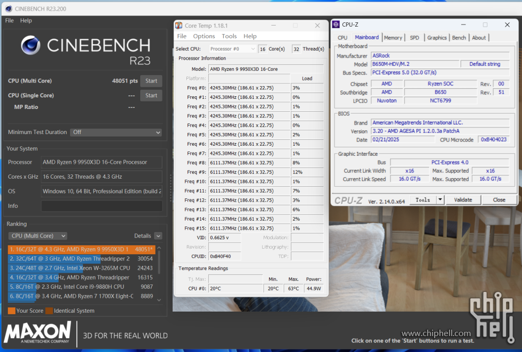Screen dimensions: 522x352
Task: Click the Cinebench R23 sphere logo
Action: pos(30,45)
